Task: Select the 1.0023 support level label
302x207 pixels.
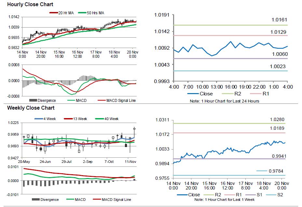Action: [x=278, y=67]
